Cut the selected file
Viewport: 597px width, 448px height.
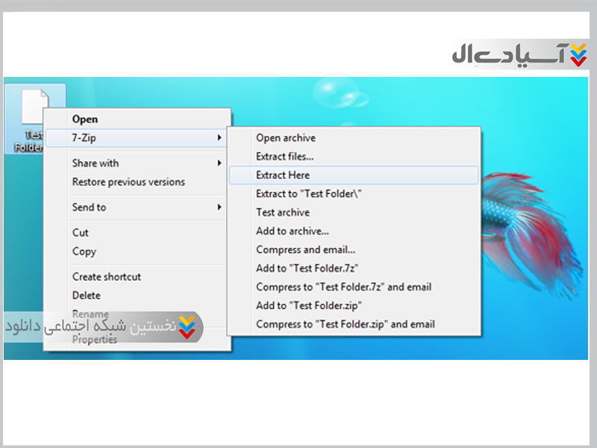[81, 233]
